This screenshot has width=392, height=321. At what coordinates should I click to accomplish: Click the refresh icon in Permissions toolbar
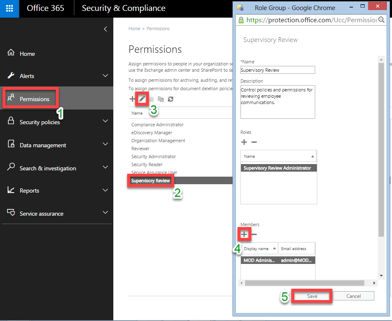pos(170,99)
